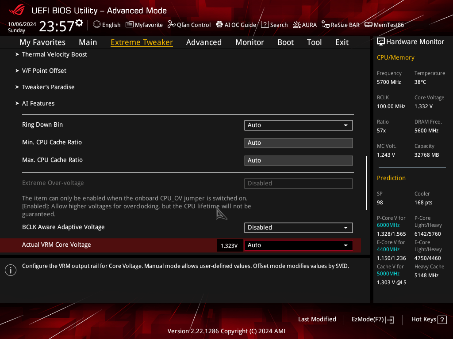Click the 23:57 clock time
453x339 pixels.
[x=57, y=26]
